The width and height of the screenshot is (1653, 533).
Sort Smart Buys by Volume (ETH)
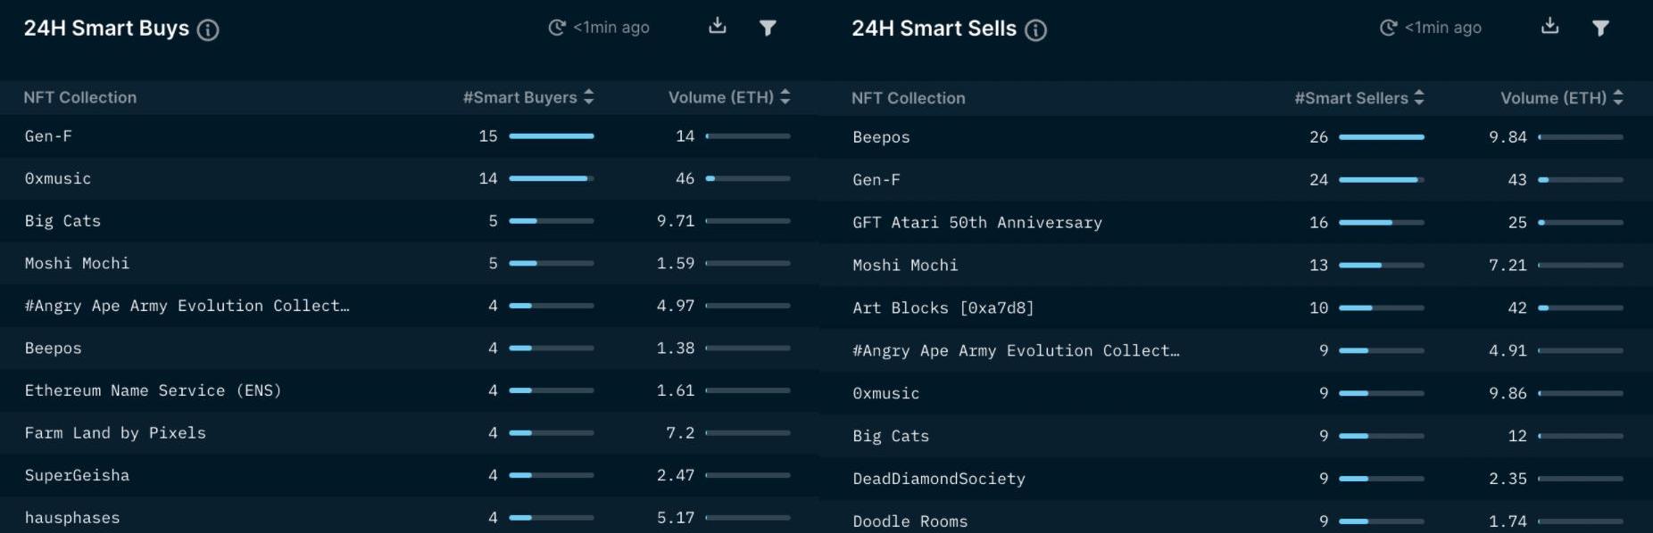point(785,97)
